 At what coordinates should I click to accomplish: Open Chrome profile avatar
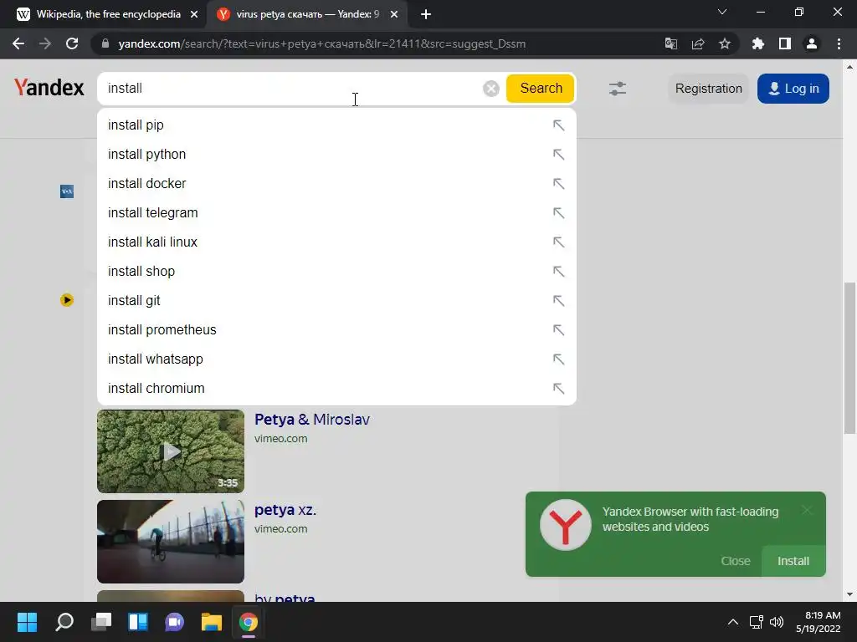[812, 43]
